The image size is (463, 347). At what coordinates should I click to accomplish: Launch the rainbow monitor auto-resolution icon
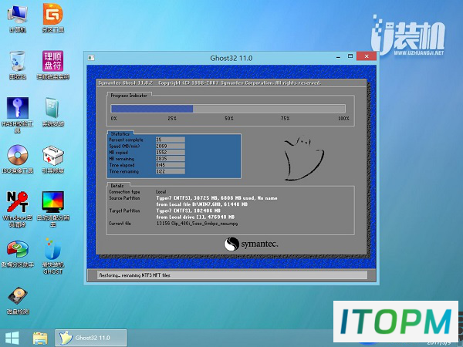(52, 209)
